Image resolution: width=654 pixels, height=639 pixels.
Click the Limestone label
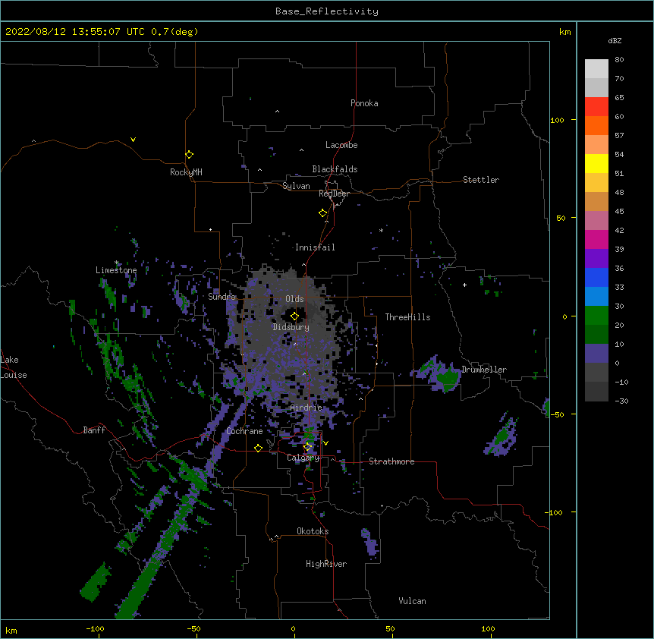point(116,270)
